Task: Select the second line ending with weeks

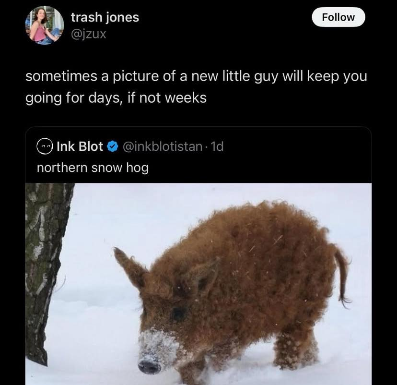Action: (x=116, y=98)
